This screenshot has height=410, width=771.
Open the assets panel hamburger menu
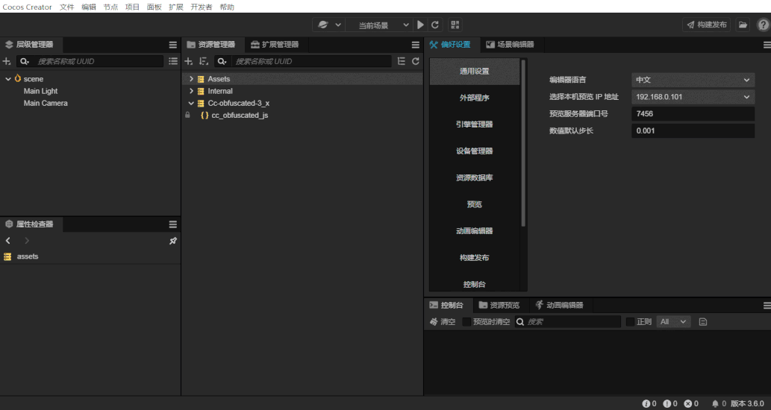click(416, 45)
